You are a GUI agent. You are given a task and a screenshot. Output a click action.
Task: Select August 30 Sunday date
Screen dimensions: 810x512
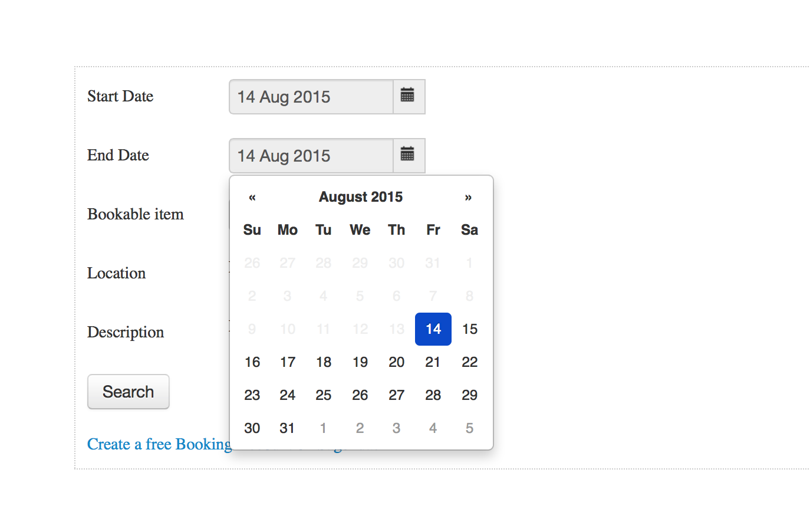252,428
